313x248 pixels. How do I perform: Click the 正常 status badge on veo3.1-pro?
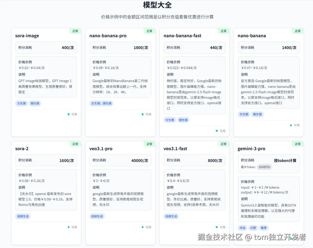pos(149,144)
